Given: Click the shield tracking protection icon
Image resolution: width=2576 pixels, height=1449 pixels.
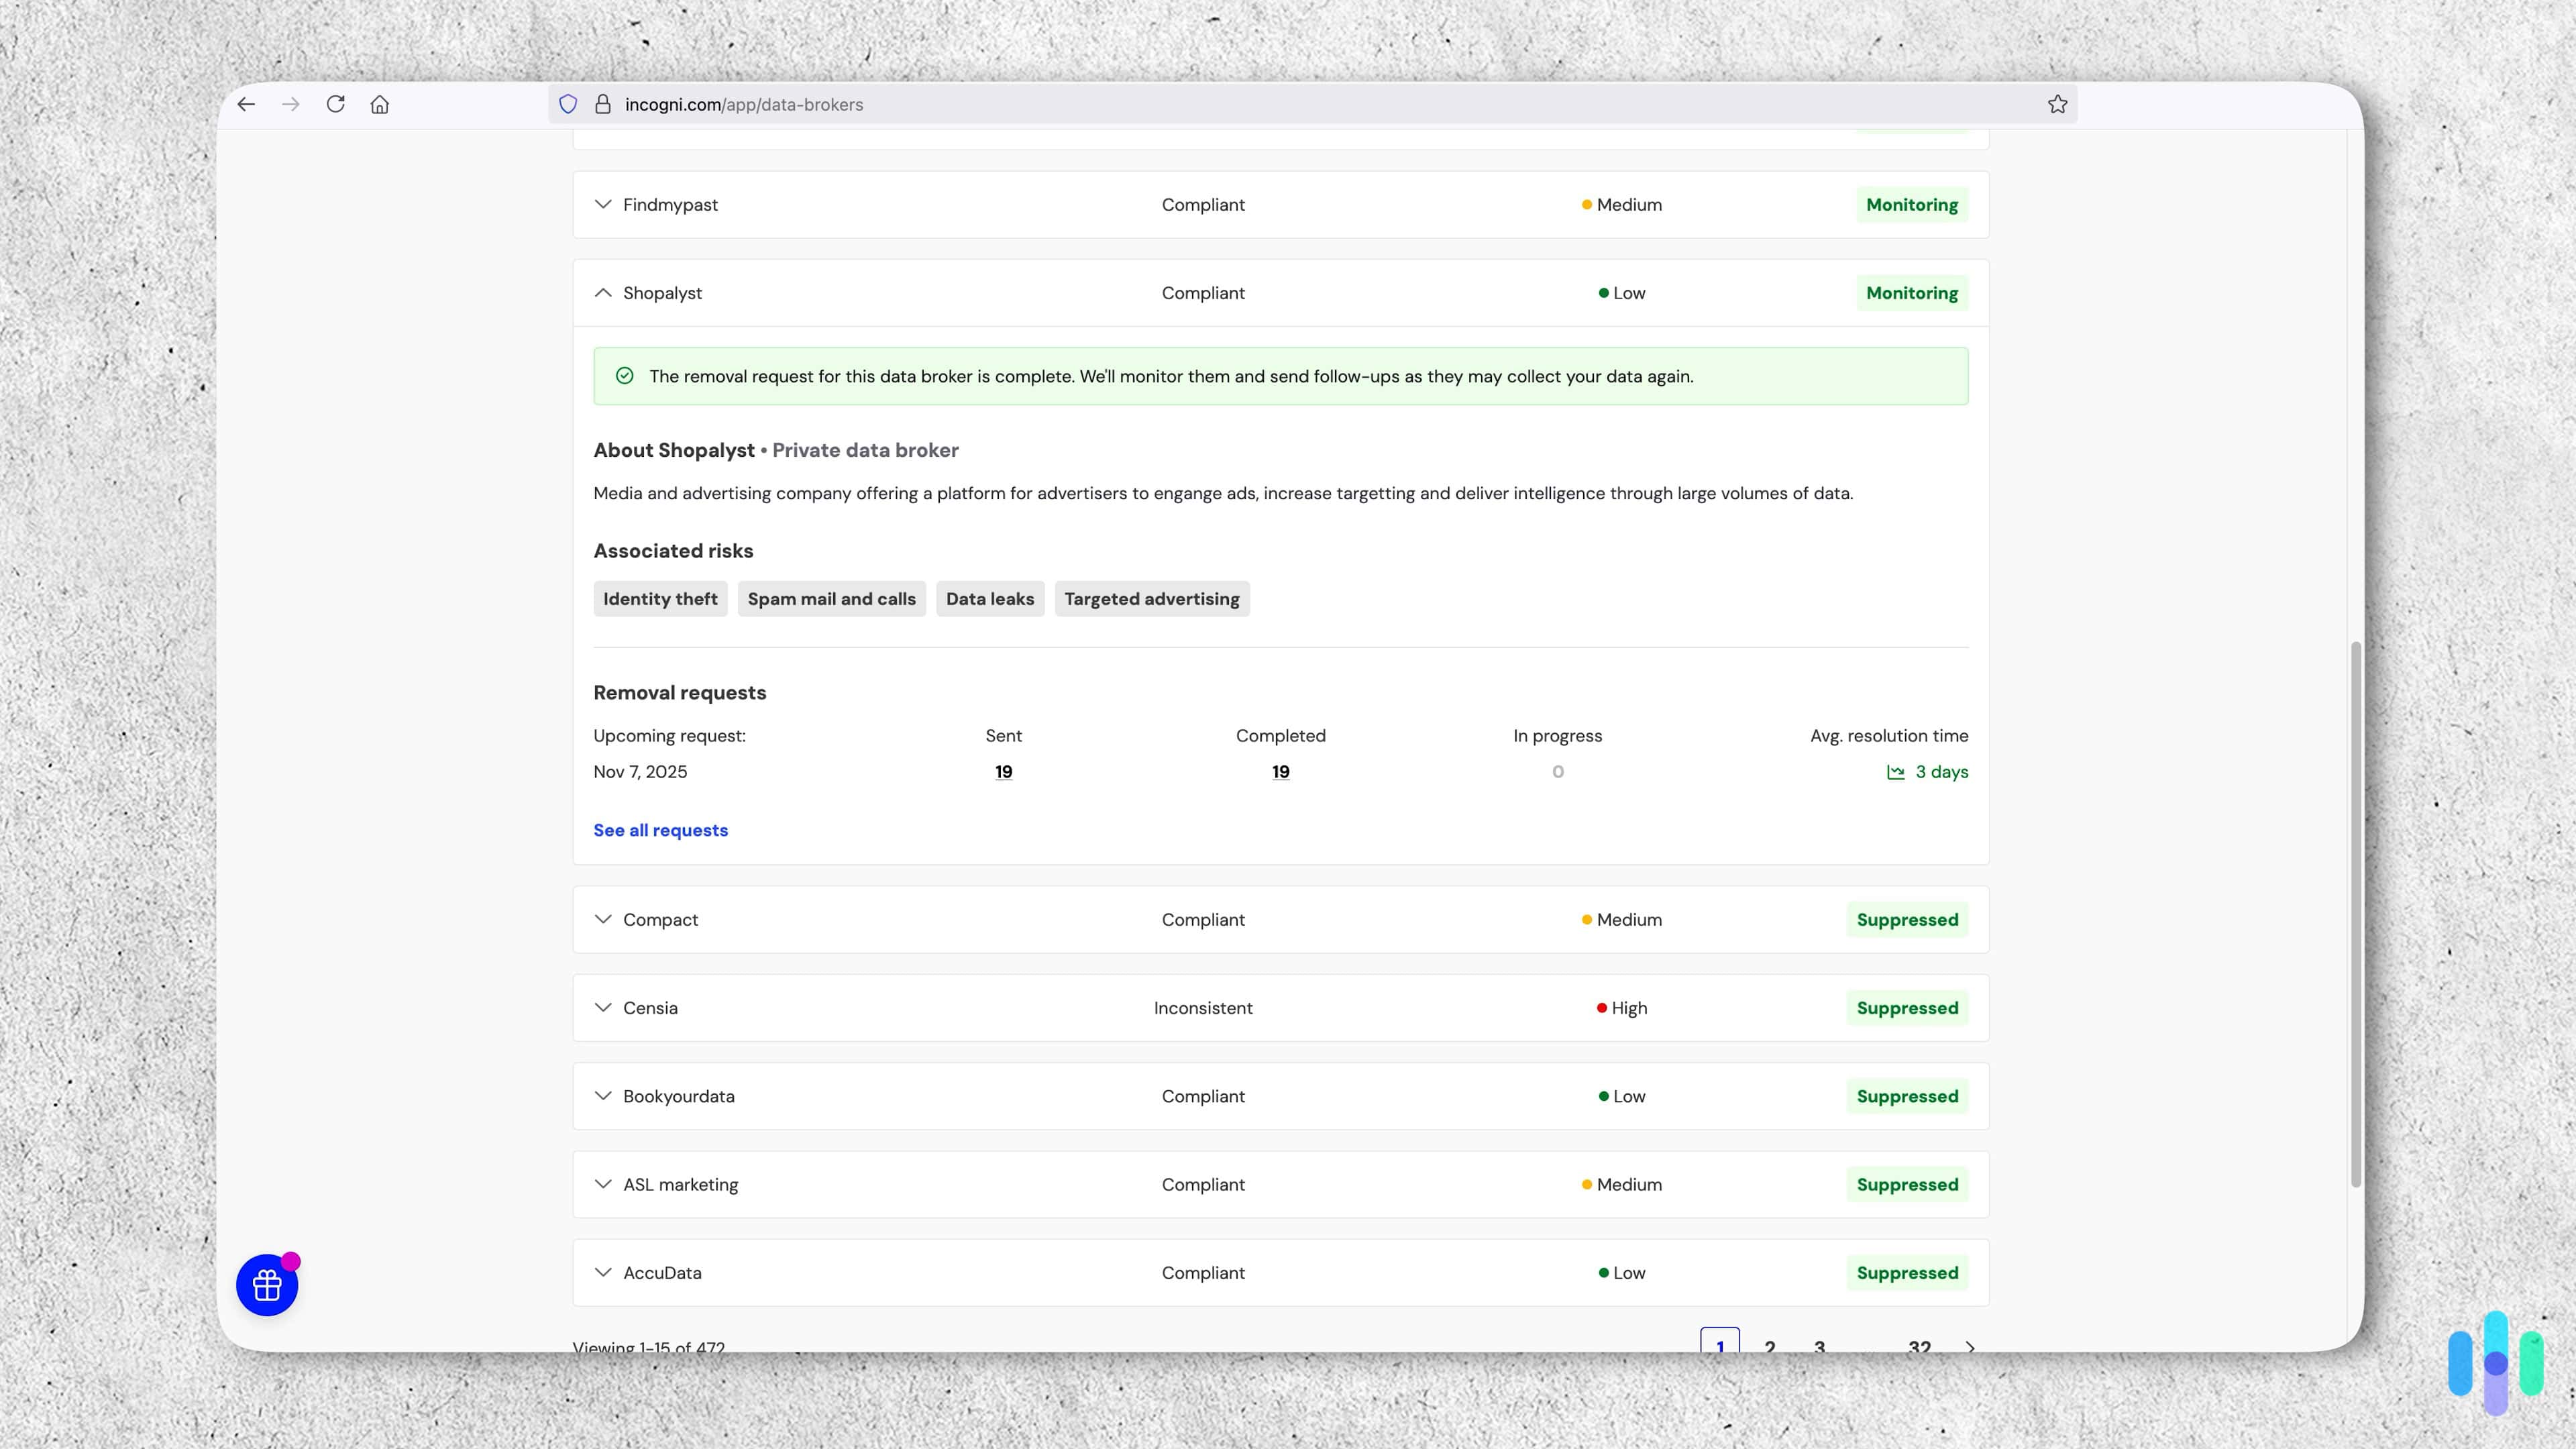Looking at the screenshot, I should point(568,104).
